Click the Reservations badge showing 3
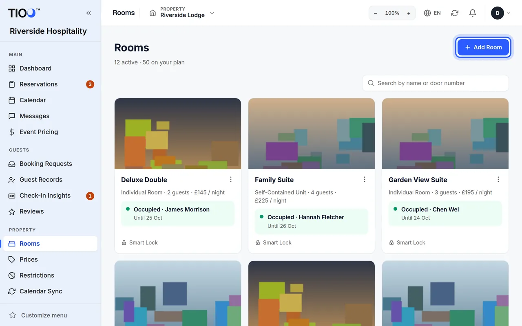 [x=90, y=84]
